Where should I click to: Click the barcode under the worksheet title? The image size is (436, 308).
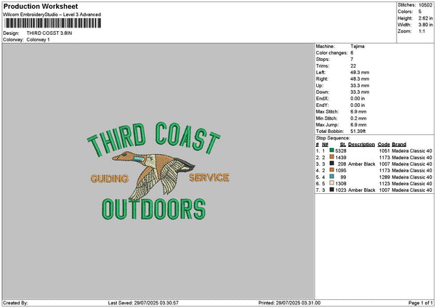53,23
